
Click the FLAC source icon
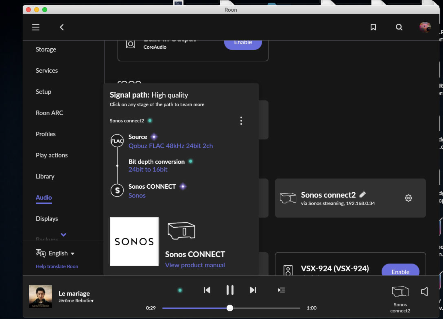point(117,141)
